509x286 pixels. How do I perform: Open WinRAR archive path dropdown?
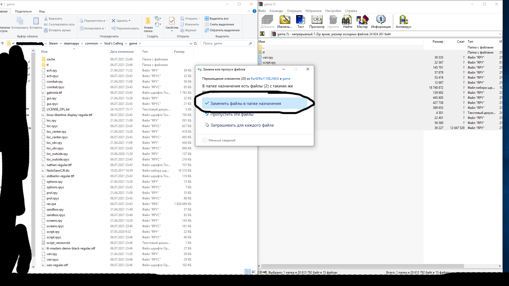pos(500,34)
